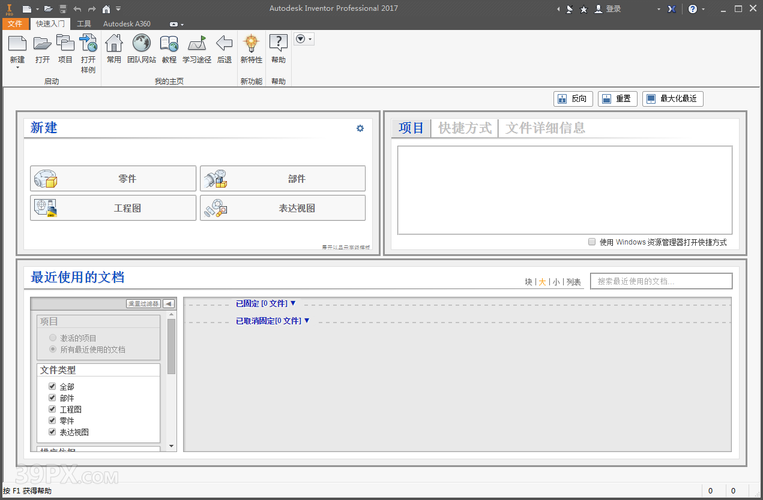Click the Home icon in quick access toolbar
The height and width of the screenshot is (500, 763).
coord(106,8)
